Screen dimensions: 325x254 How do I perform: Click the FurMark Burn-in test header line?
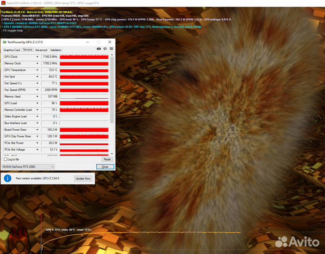tap(37, 12)
